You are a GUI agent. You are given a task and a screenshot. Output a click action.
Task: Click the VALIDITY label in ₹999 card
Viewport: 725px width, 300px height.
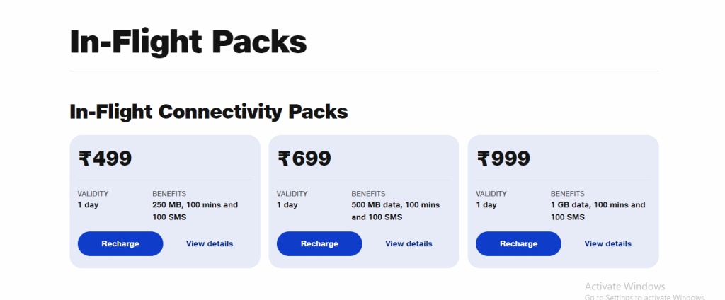491,193
